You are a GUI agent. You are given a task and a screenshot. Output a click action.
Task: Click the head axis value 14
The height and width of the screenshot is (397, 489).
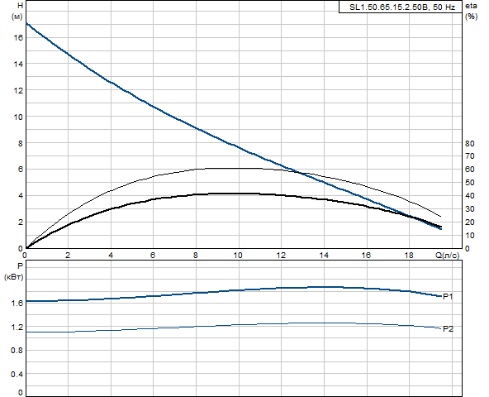coord(18,64)
